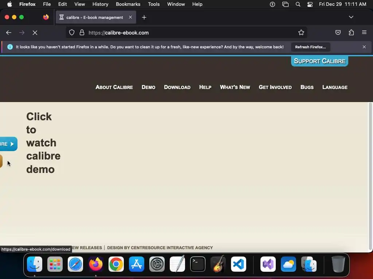Viewport: 373px width, 279px height.
Task: Open About Calibre navigation link
Action: pyautogui.click(x=114, y=87)
